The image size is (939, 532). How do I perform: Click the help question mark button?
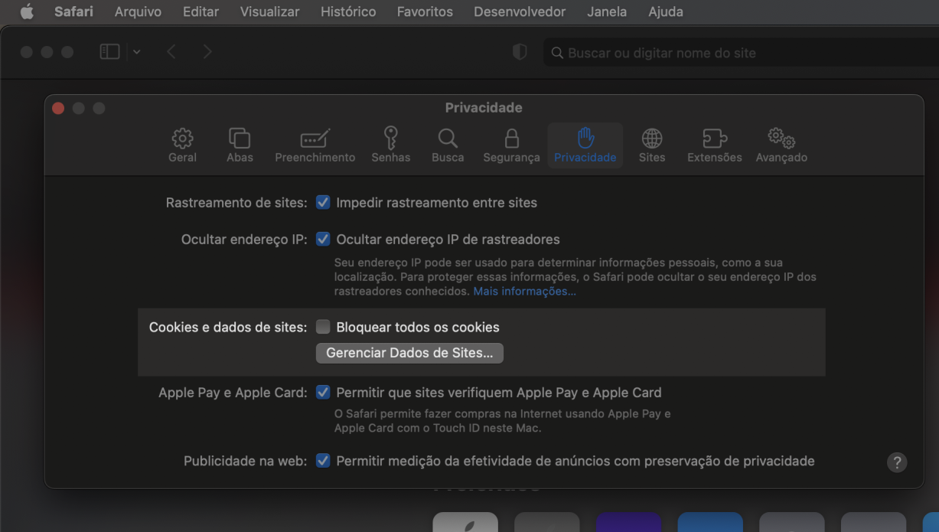click(897, 462)
